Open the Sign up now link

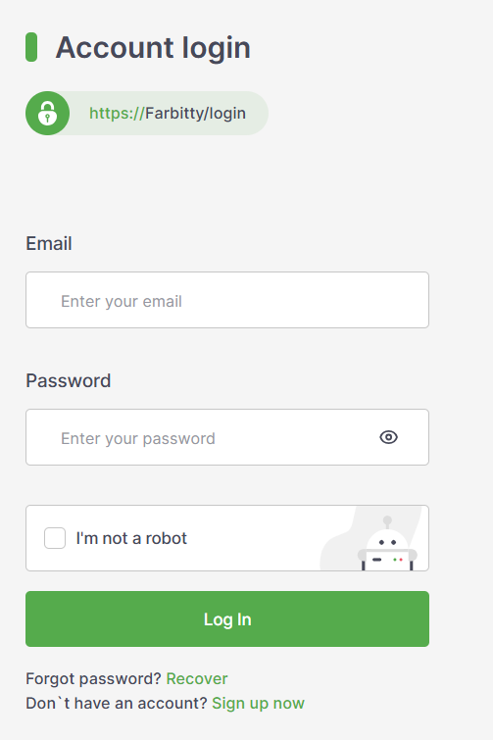tap(258, 703)
